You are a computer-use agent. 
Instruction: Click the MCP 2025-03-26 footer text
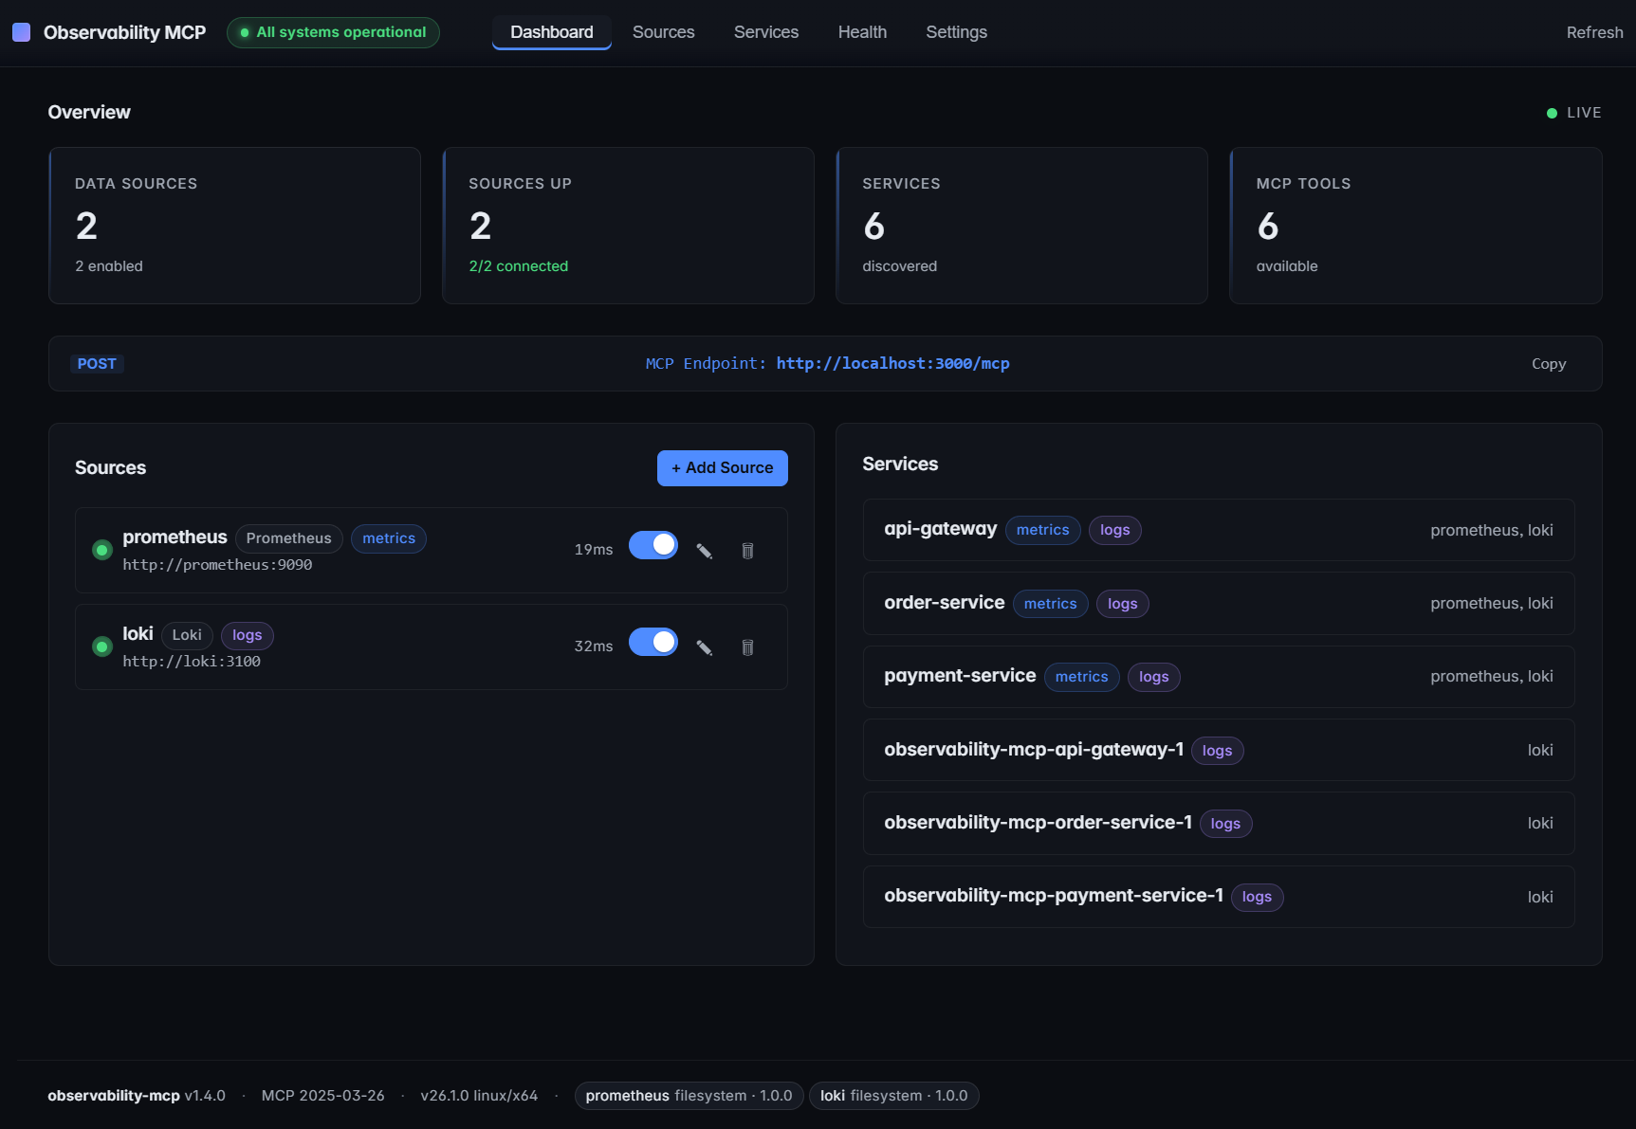click(323, 1096)
